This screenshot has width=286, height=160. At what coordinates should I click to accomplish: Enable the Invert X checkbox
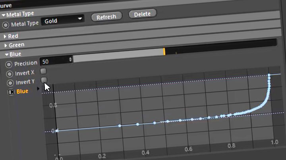coord(44,71)
